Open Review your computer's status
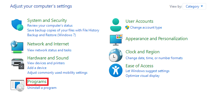Image resolution: width=216 pixels, height=104 pixels. (x=50, y=26)
